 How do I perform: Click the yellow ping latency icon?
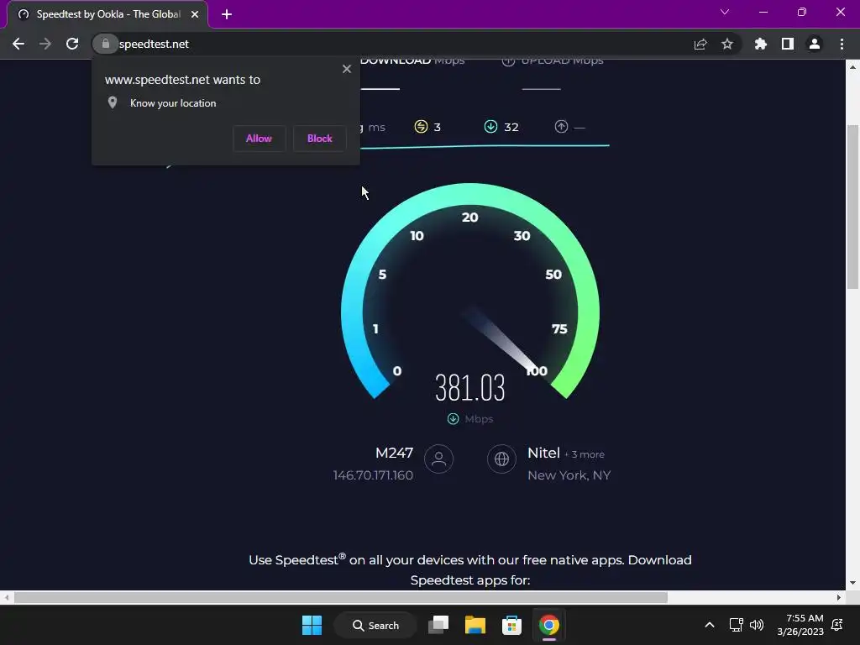[x=421, y=127]
